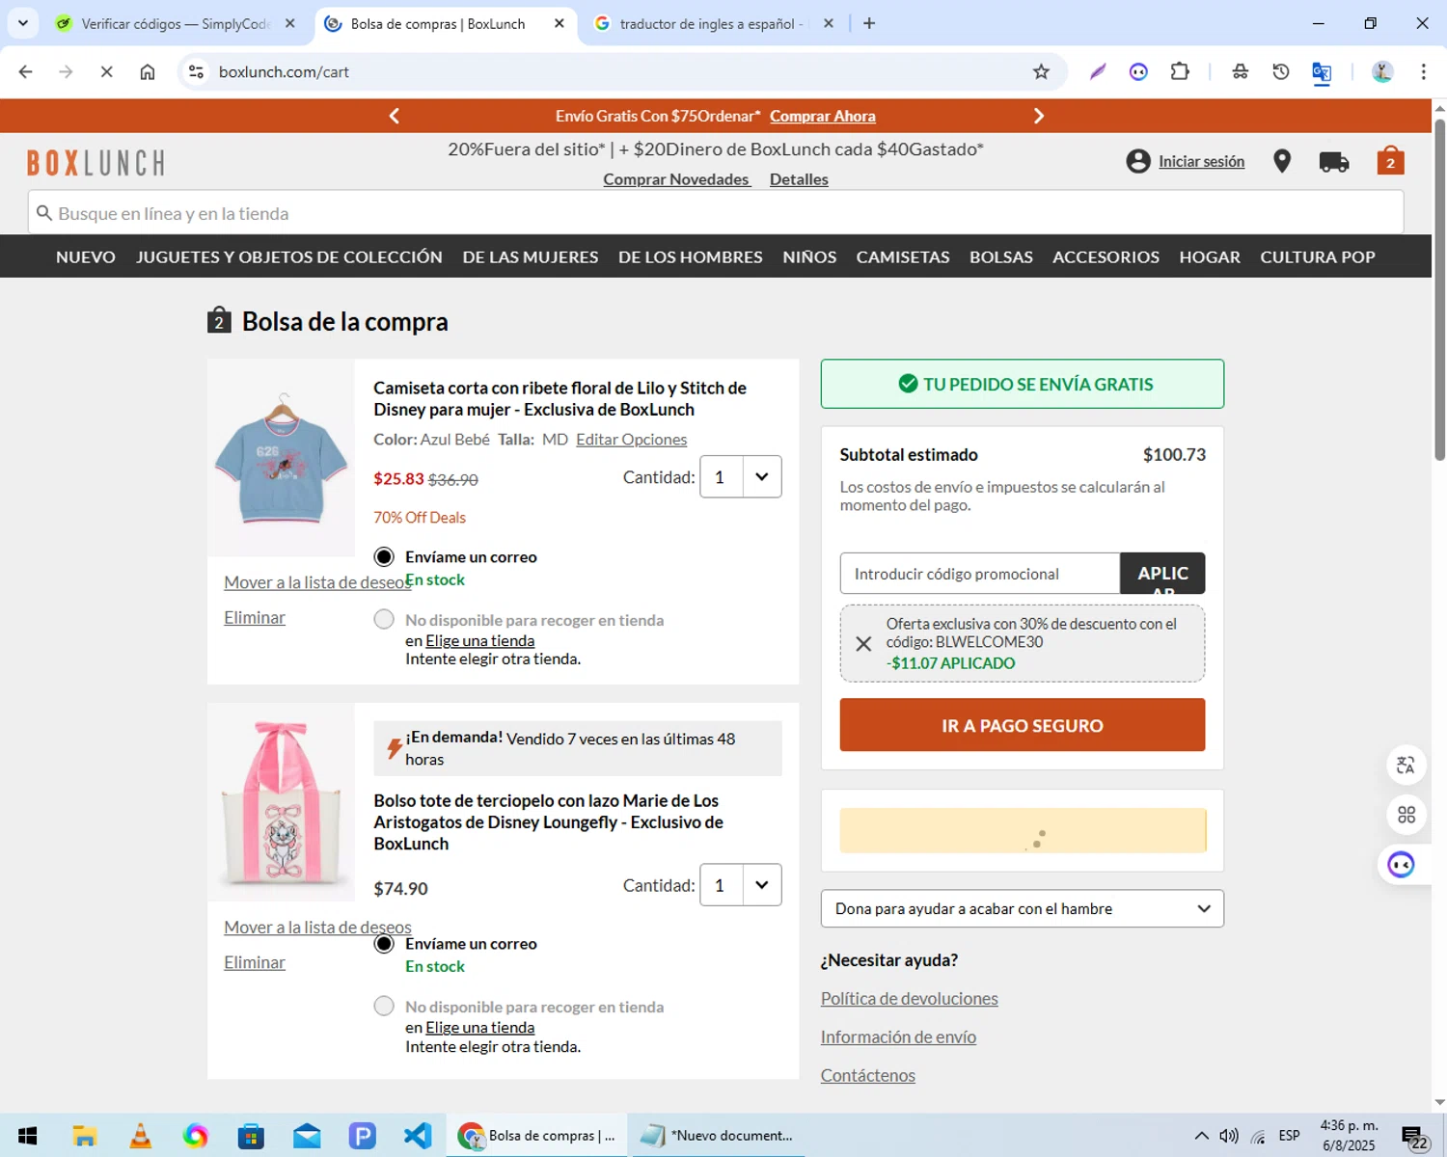
Task: Select store pickup radio for Lilo y Stitch shirt
Action: click(384, 619)
